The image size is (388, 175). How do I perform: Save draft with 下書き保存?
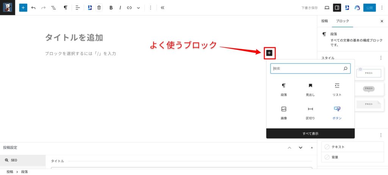pos(310,8)
